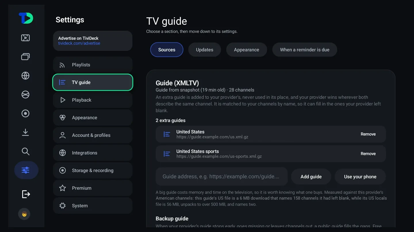
Task: Open the profile avatar at the rail bottom
Action: (x=24, y=214)
